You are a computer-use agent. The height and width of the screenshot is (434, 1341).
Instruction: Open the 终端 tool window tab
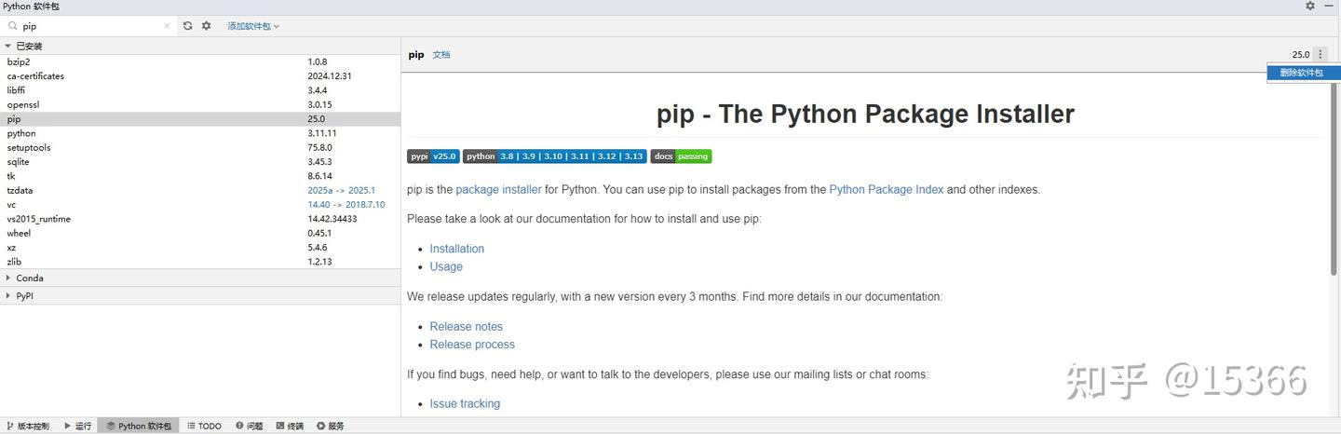pyautogui.click(x=291, y=426)
